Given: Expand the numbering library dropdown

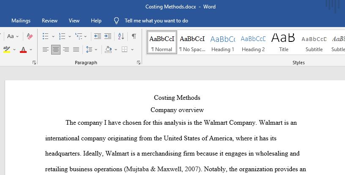Looking at the screenshot, I should pos(69,36).
